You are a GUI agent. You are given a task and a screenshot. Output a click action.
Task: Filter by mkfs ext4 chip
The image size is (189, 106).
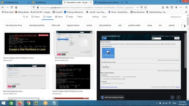56,25
